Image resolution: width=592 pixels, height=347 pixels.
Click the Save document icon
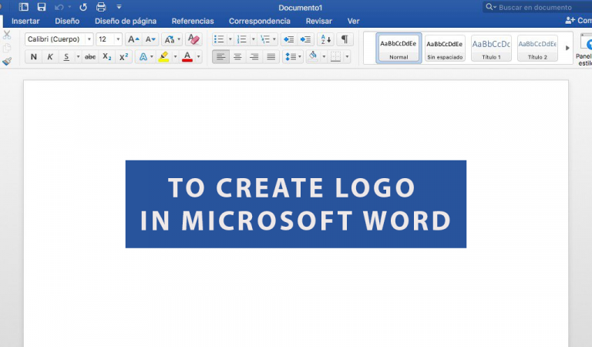[x=42, y=7]
